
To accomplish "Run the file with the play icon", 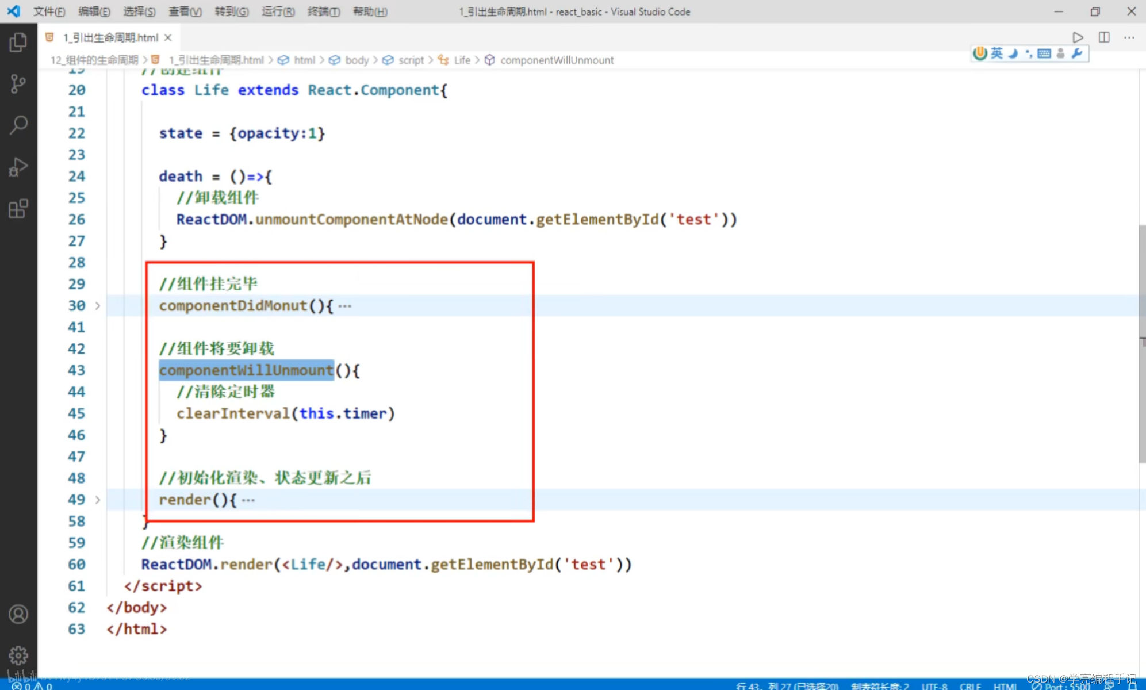I will [x=1078, y=37].
